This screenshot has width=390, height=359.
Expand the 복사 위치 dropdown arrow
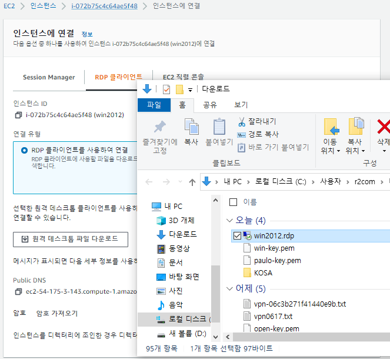pyautogui.click(x=364, y=151)
